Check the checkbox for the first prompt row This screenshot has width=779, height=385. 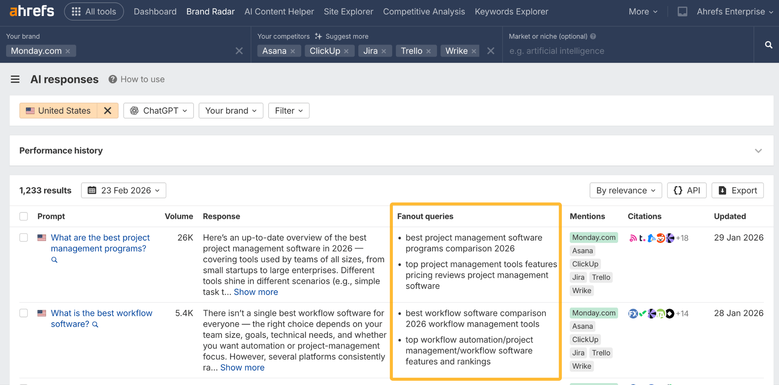tap(23, 237)
